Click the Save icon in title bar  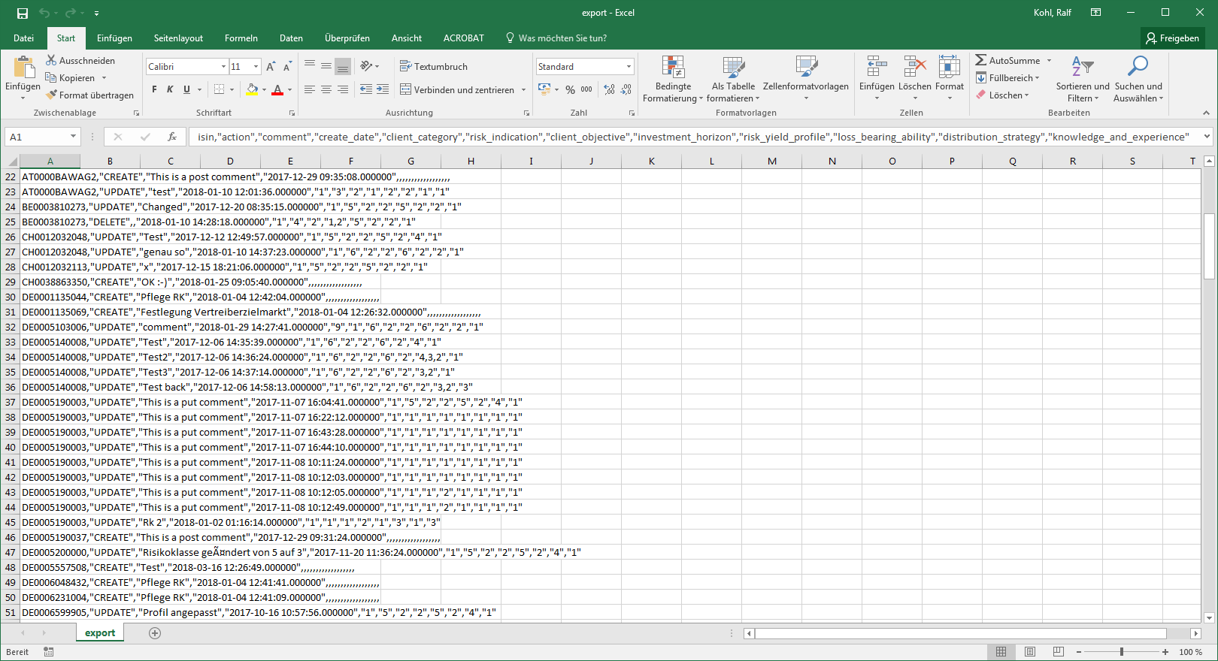point(23,13)
